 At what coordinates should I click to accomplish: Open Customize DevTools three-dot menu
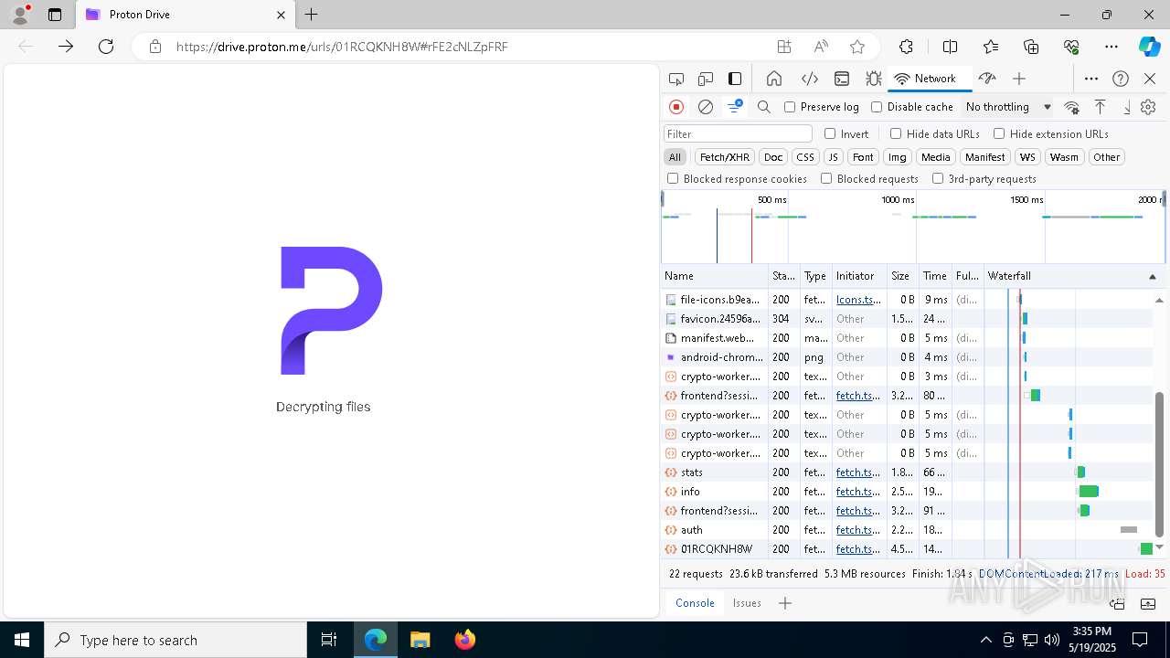coord(1091,79)
